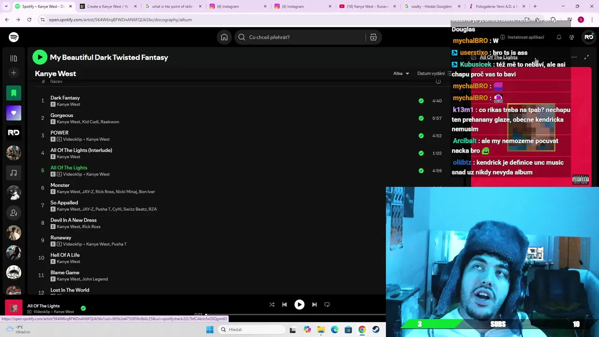Open Pusha T artist link under Runaway
The image size is (599, 337).
click(119, 244)
